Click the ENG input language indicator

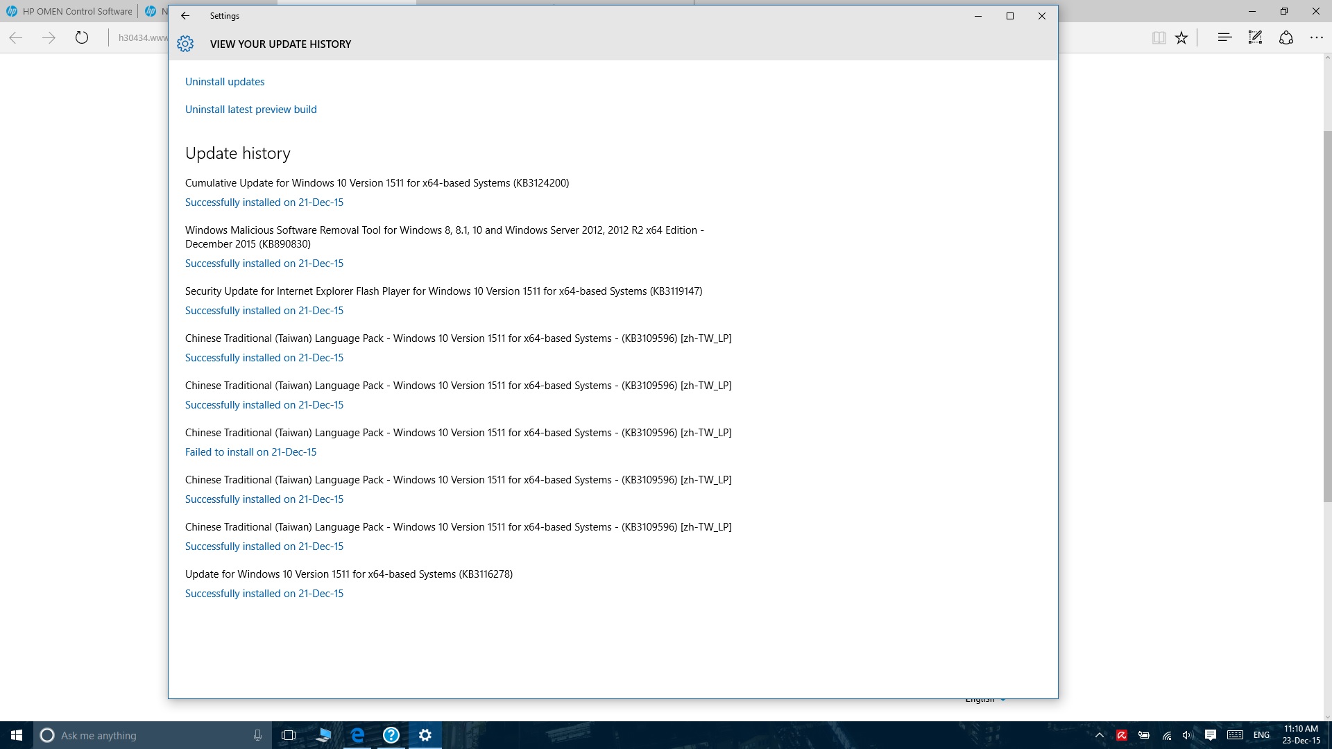[x=1261, y=735]
